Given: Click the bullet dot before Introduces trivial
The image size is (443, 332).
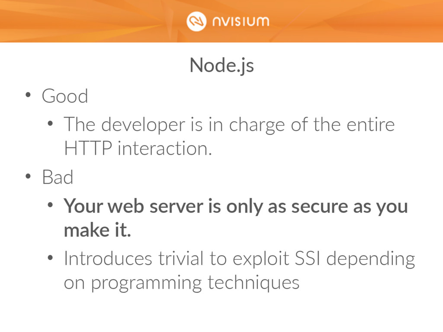Looking at the screenshot, I should (x=50, y=258).
